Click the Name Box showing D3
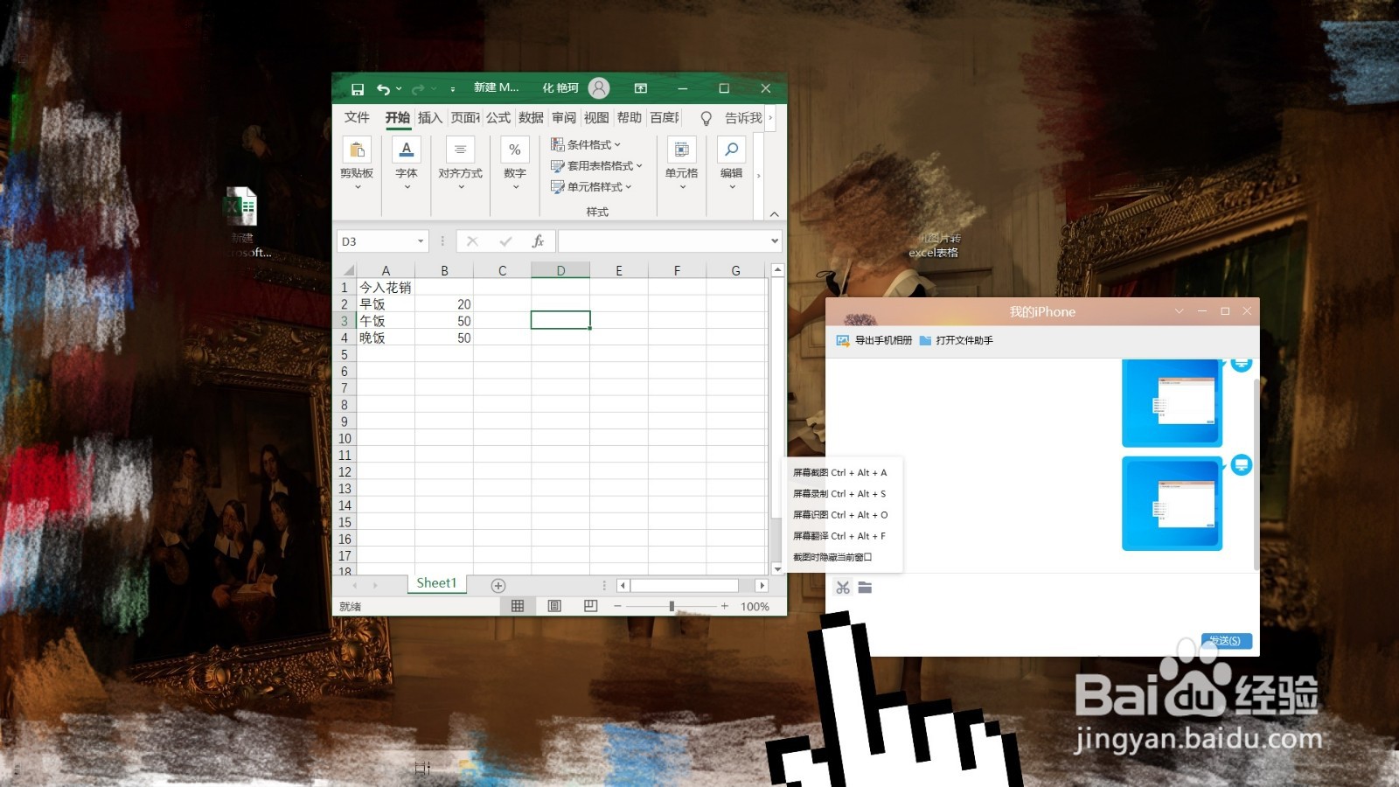The height and width of the screenshot is (787, 1399). click(376, 241)
